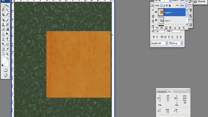Screen dimensions: 208x117
Task: Select the Brush tool
Action: pos(7,20)
